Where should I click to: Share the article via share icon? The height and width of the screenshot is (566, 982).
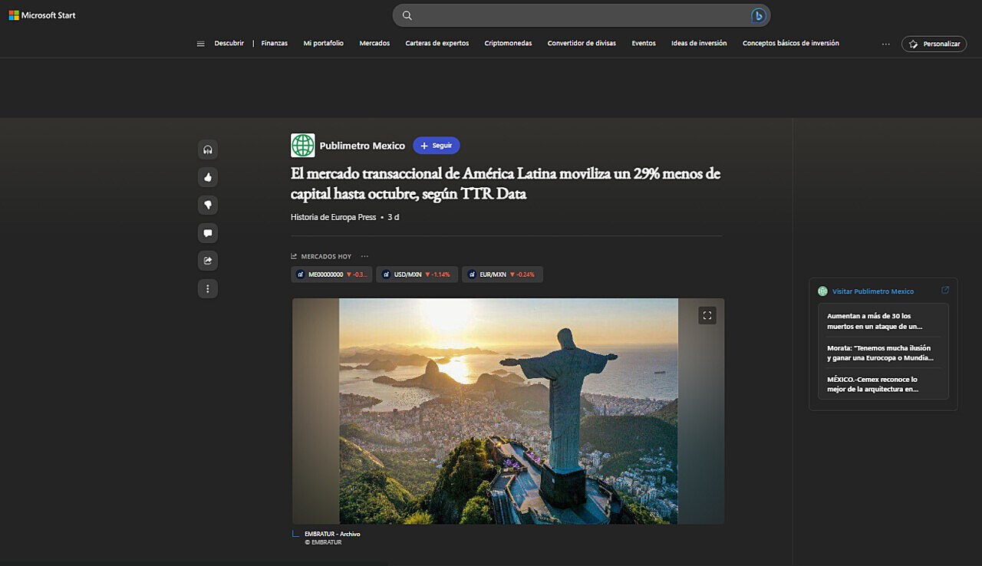coord(207,261)
